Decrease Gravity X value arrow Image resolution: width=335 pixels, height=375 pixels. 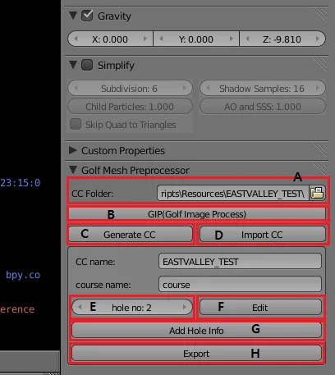[x=76, y=39]
